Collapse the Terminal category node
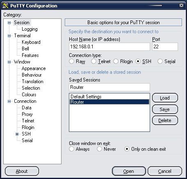 coord(9,36)
